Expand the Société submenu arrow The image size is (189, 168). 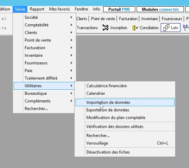click(71, 17)
